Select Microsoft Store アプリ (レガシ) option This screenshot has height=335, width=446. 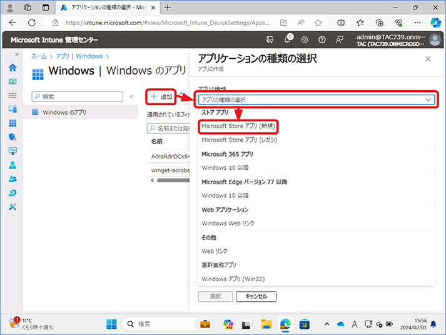pyautogui.click(x=239, y=140)
